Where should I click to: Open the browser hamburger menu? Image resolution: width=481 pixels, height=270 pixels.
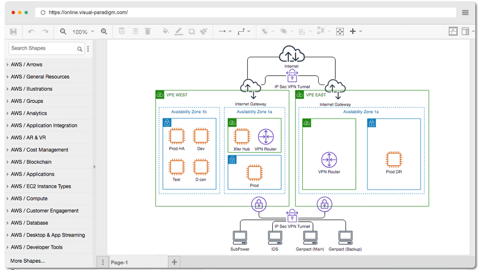point(465,12)
